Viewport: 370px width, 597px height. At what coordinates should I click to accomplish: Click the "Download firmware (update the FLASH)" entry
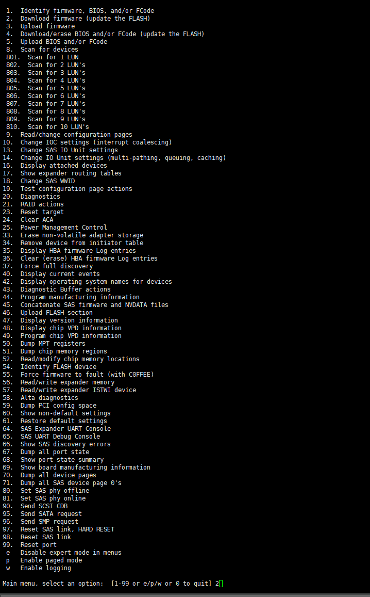85,19
